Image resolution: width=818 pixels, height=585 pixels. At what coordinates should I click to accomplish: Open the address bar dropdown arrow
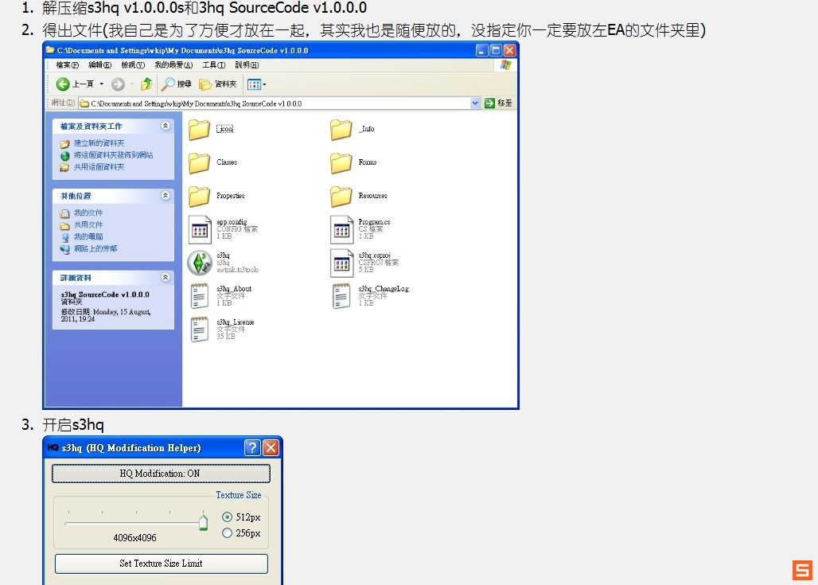click(x=475, y=103)
